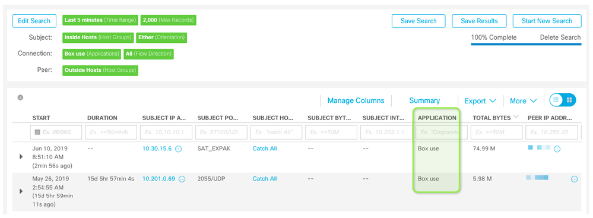Open Manage Columns
The width and height of the screenshot is (593, 218).
click(356, 100)
